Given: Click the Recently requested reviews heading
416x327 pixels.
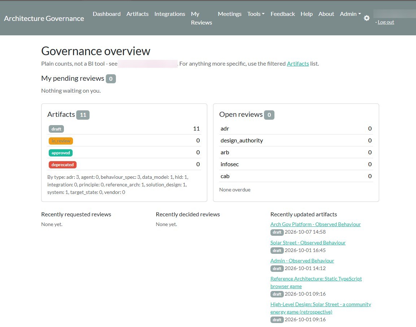Looking at the screenshot, I should (76, 215).
